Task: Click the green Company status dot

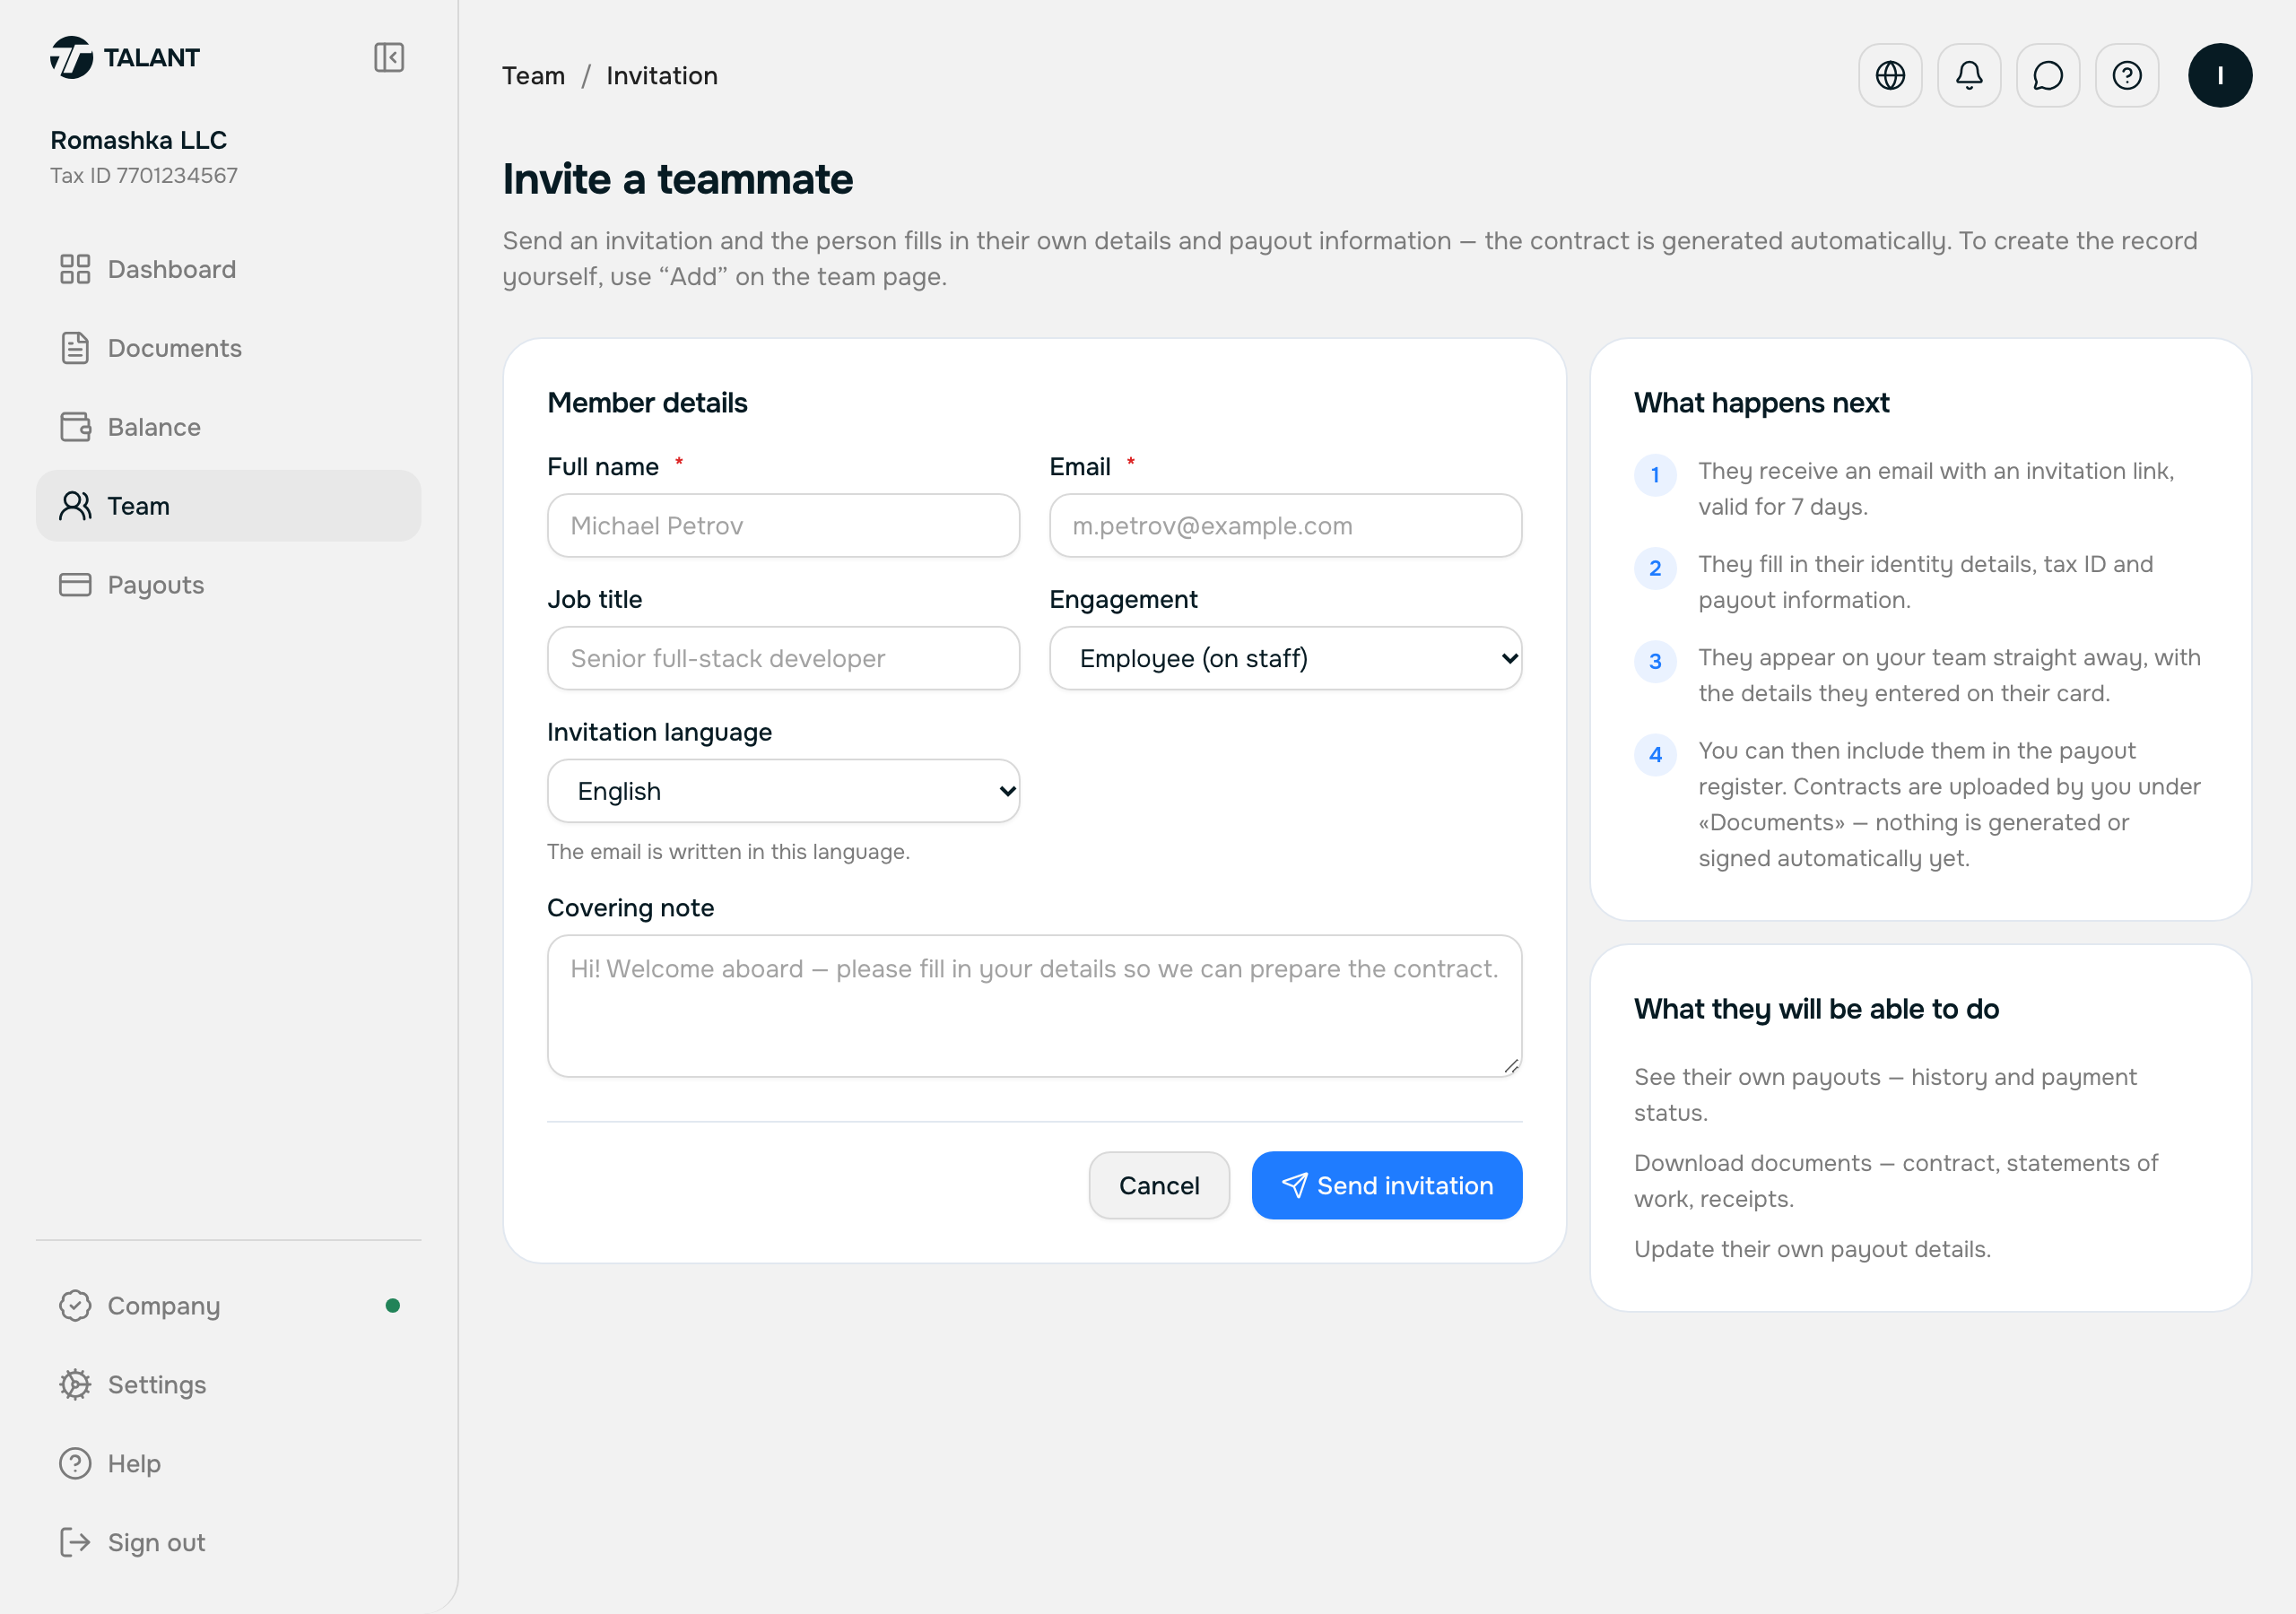Action: coord(393,1306)
